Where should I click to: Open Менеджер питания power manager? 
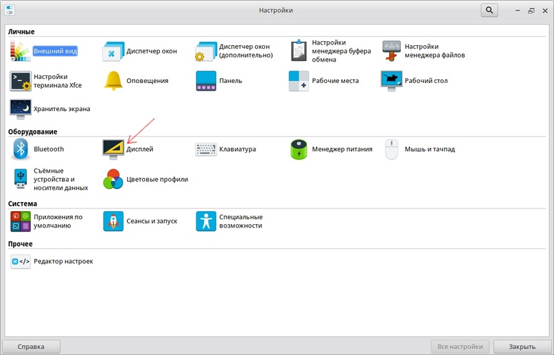(x=299, y=149)
